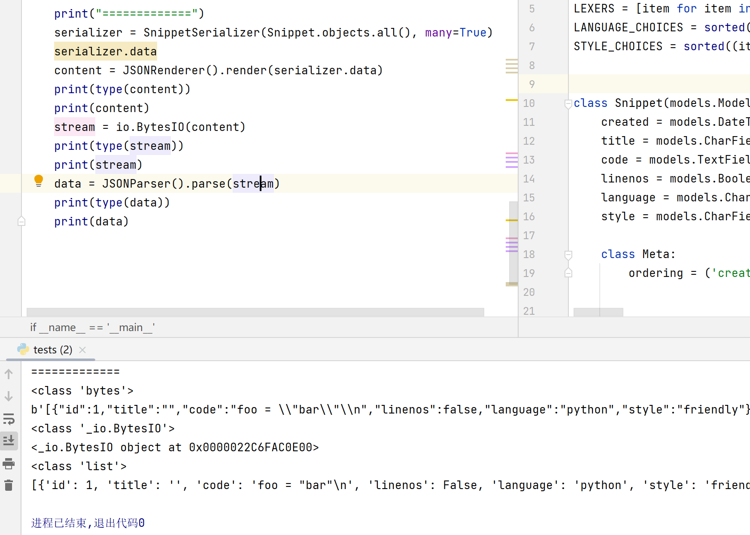Close the tests (2) run tab
The image size is (750, 535).
83,350
